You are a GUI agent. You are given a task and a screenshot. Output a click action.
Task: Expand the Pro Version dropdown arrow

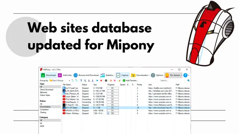coord(181,75)
